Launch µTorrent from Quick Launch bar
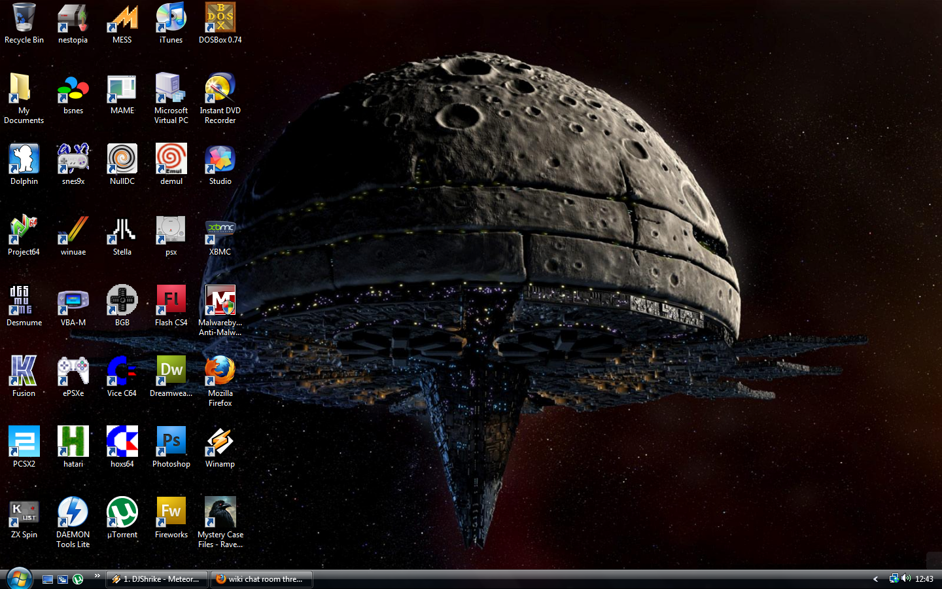 (x=78, y=579)
